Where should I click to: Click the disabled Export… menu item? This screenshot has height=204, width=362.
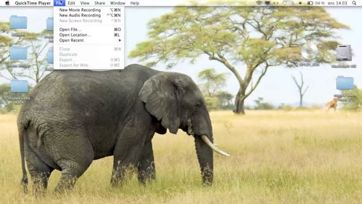(x=89, y=59)
